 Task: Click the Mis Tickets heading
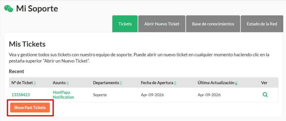[27, 44]
